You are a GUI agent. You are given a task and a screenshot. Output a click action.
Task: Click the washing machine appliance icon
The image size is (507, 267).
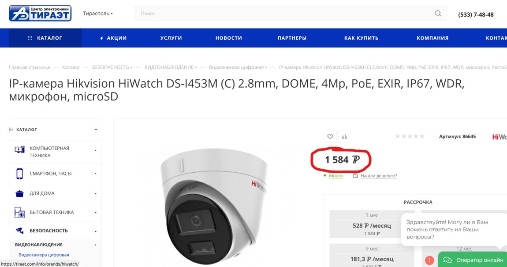[19, 212]
